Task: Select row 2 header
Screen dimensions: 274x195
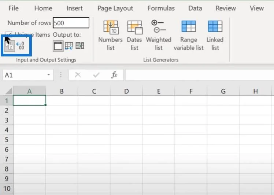Action: (x=7, y=110)
